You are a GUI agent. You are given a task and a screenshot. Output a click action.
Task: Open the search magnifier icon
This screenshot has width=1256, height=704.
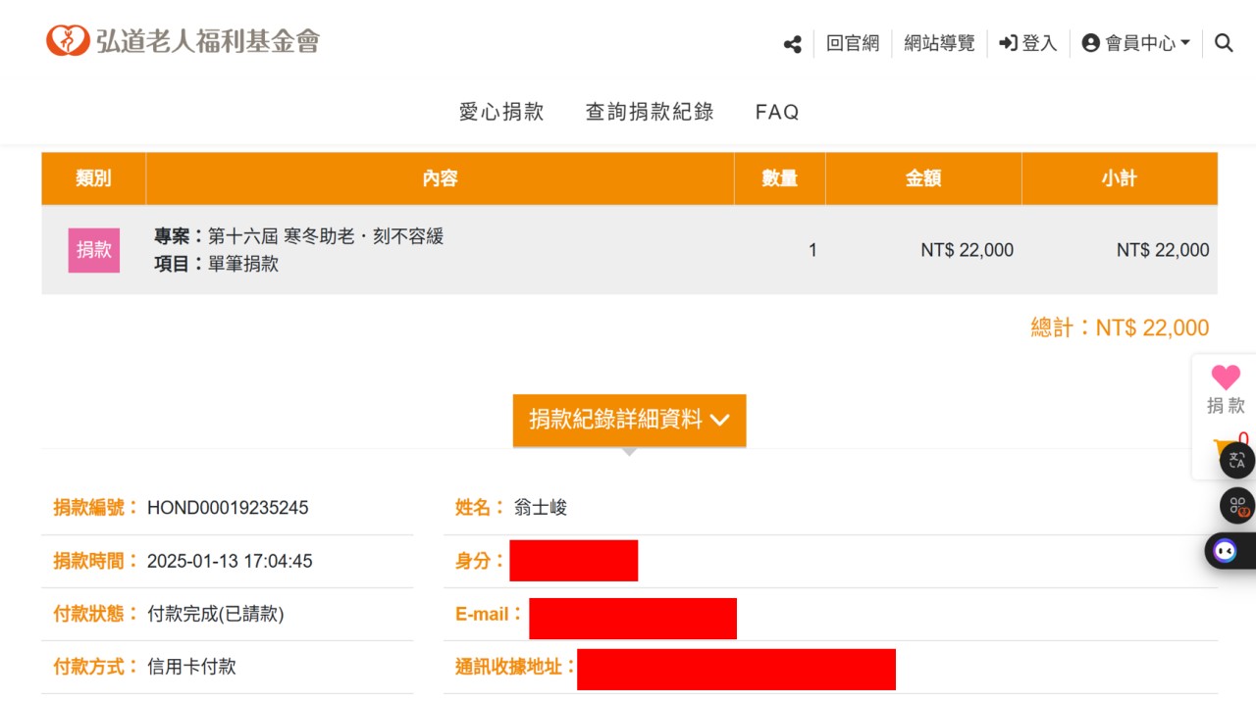coord(1223,43)
